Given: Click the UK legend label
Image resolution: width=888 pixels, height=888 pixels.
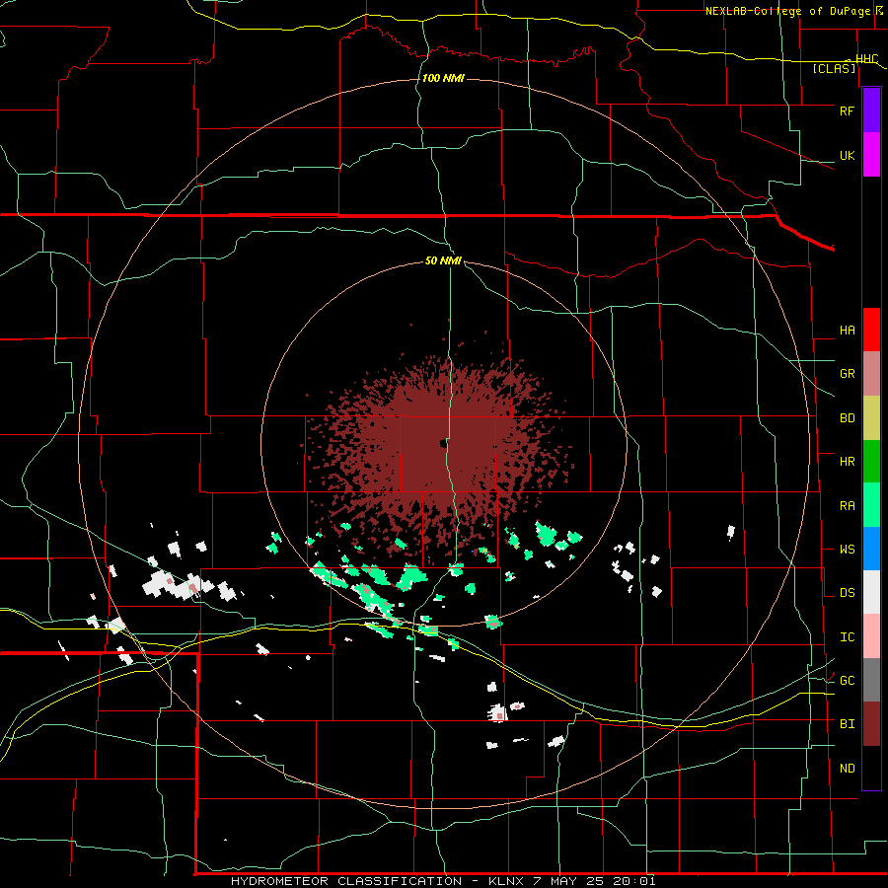Looking at the screenshot, I should (x=847, y=156).
